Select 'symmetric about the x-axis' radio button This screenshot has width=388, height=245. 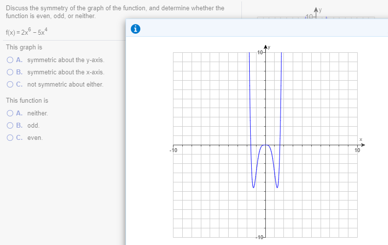pyautogui.click(x=10, y=72)
